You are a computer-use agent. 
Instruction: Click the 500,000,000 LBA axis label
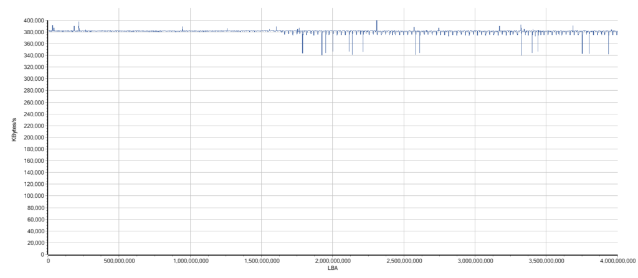pos(119,261)
